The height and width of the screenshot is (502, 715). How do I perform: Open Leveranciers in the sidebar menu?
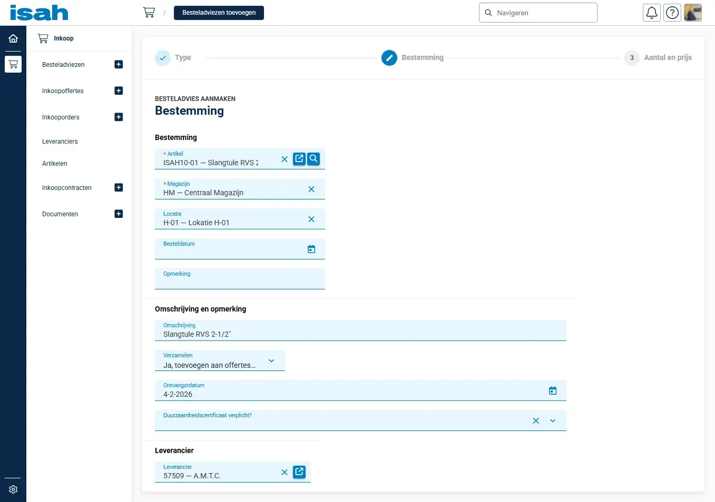[60, 142]
